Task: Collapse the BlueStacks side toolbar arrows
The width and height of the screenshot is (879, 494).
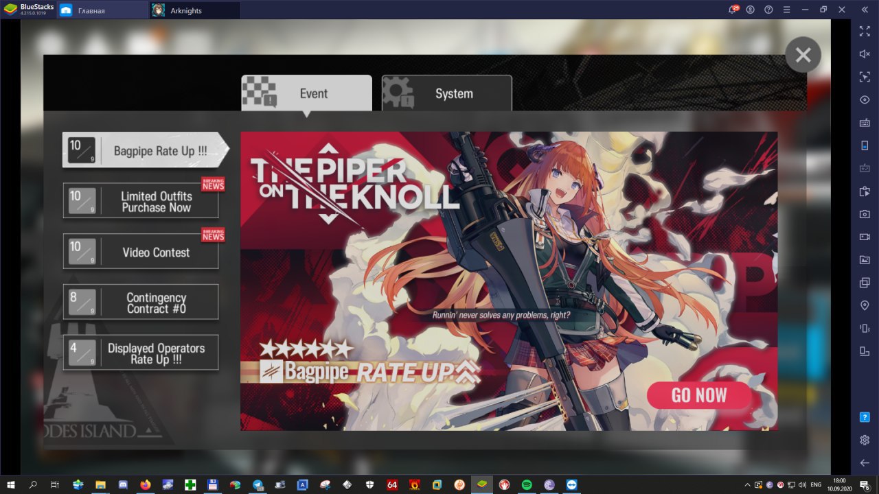Action: pos(865,10)
